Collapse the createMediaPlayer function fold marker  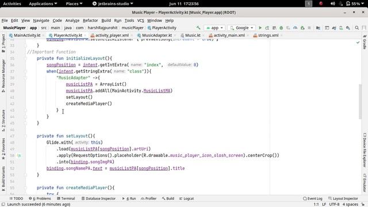[25, 188]
